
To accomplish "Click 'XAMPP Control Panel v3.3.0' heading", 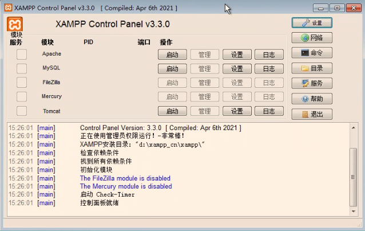I will [x=113, y=24].
